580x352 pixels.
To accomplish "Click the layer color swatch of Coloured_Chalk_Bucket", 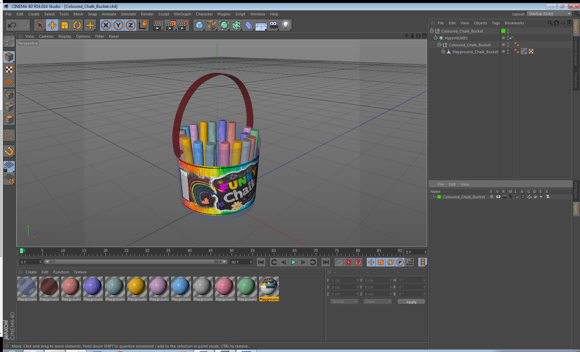I will coord(439,197).
